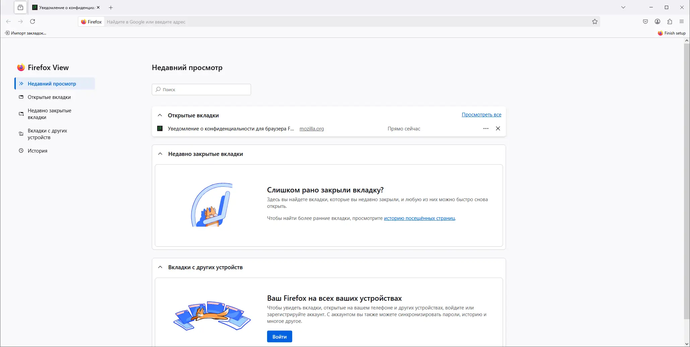Click the bookmark star in address bar
Screen dimensions: 690x347
pos(595,21)
